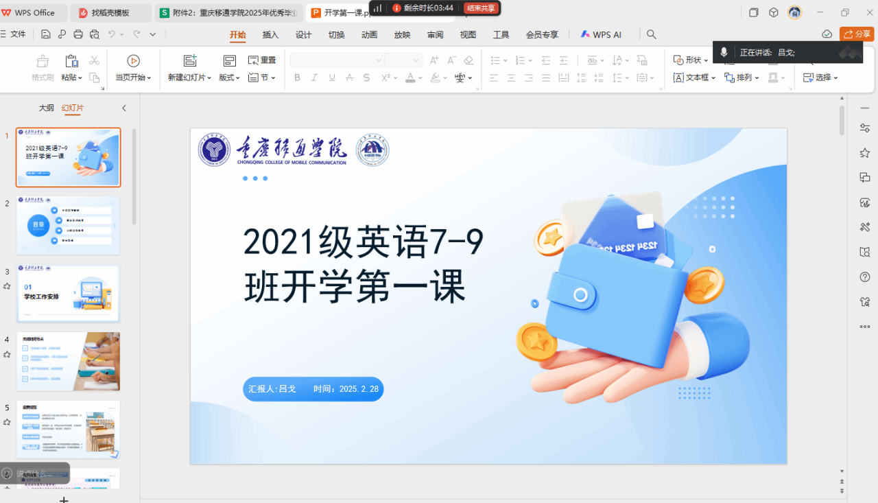Toggle underline text formatting
The height and width of the screenshot is (503, 878).
332,78
